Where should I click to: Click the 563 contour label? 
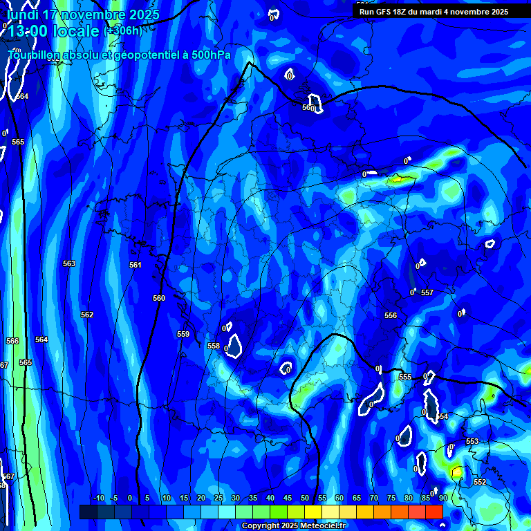click(x=69, y=263)
